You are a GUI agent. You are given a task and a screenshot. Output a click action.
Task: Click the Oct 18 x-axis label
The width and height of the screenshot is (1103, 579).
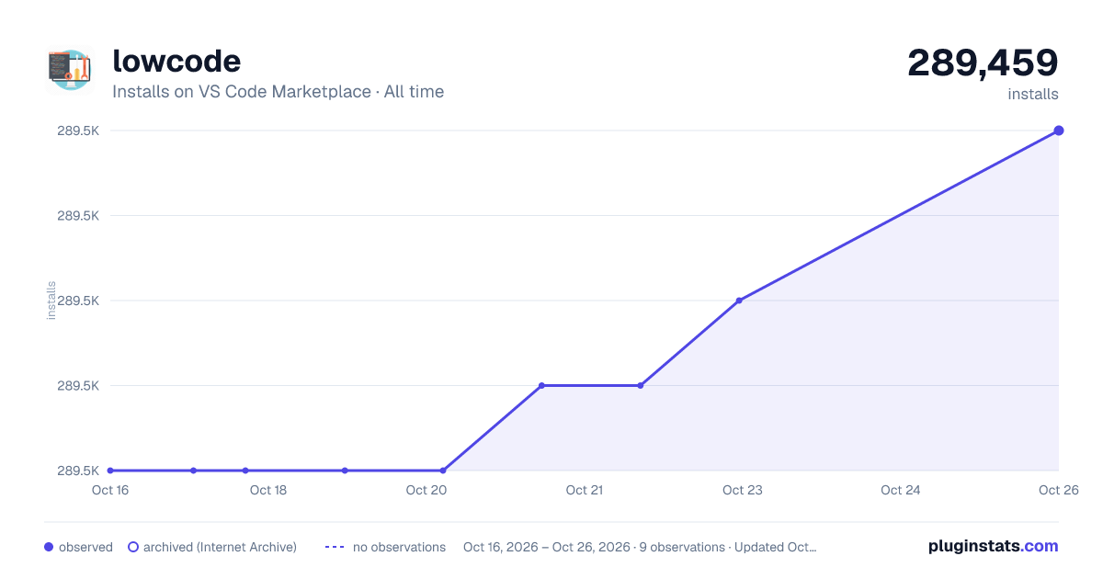[268, 490]
